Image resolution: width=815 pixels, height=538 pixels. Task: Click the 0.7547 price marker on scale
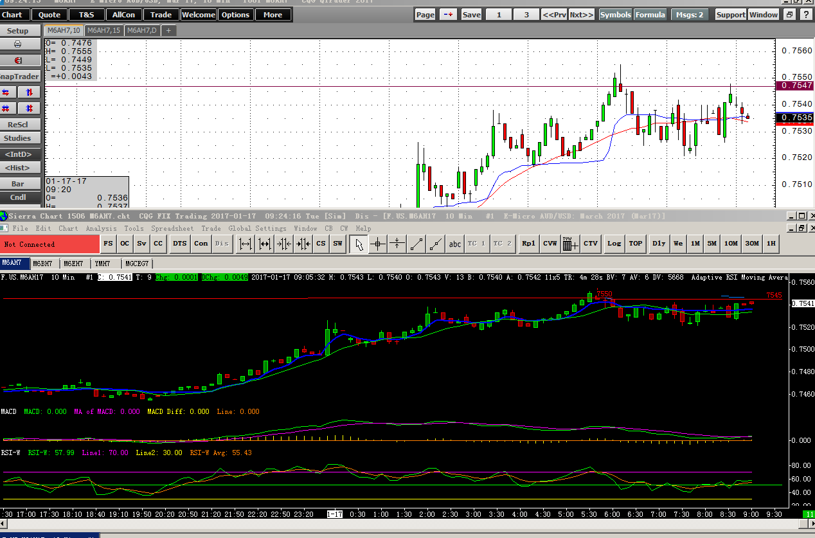(795, 85)
